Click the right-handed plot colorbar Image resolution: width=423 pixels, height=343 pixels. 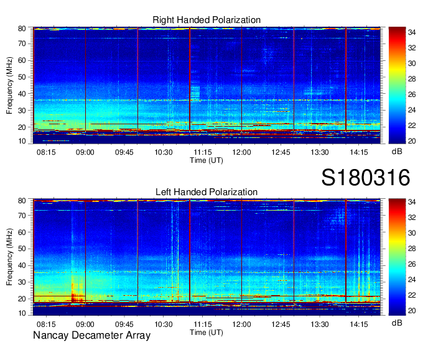click(x=397, y=85)
